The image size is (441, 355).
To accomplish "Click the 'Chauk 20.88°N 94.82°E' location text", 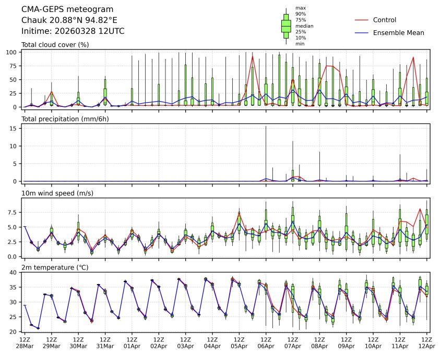I will click(x=69, y=20).
